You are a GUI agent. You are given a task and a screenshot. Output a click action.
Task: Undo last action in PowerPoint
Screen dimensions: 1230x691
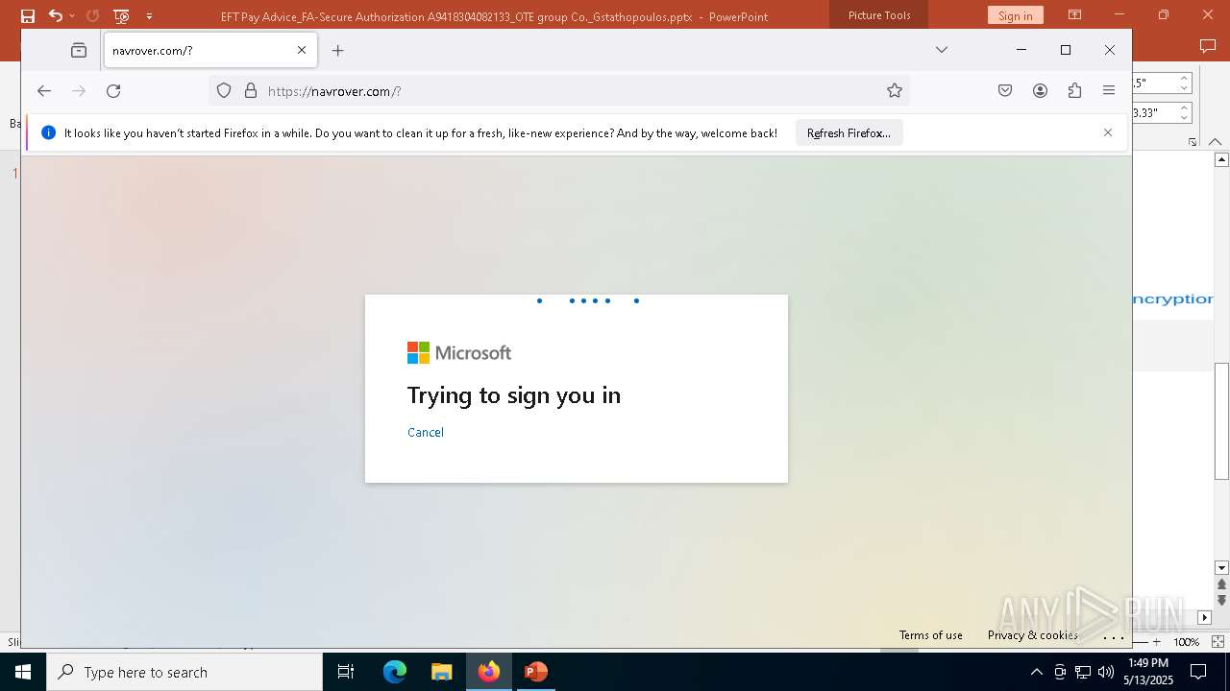click(55, 15)
